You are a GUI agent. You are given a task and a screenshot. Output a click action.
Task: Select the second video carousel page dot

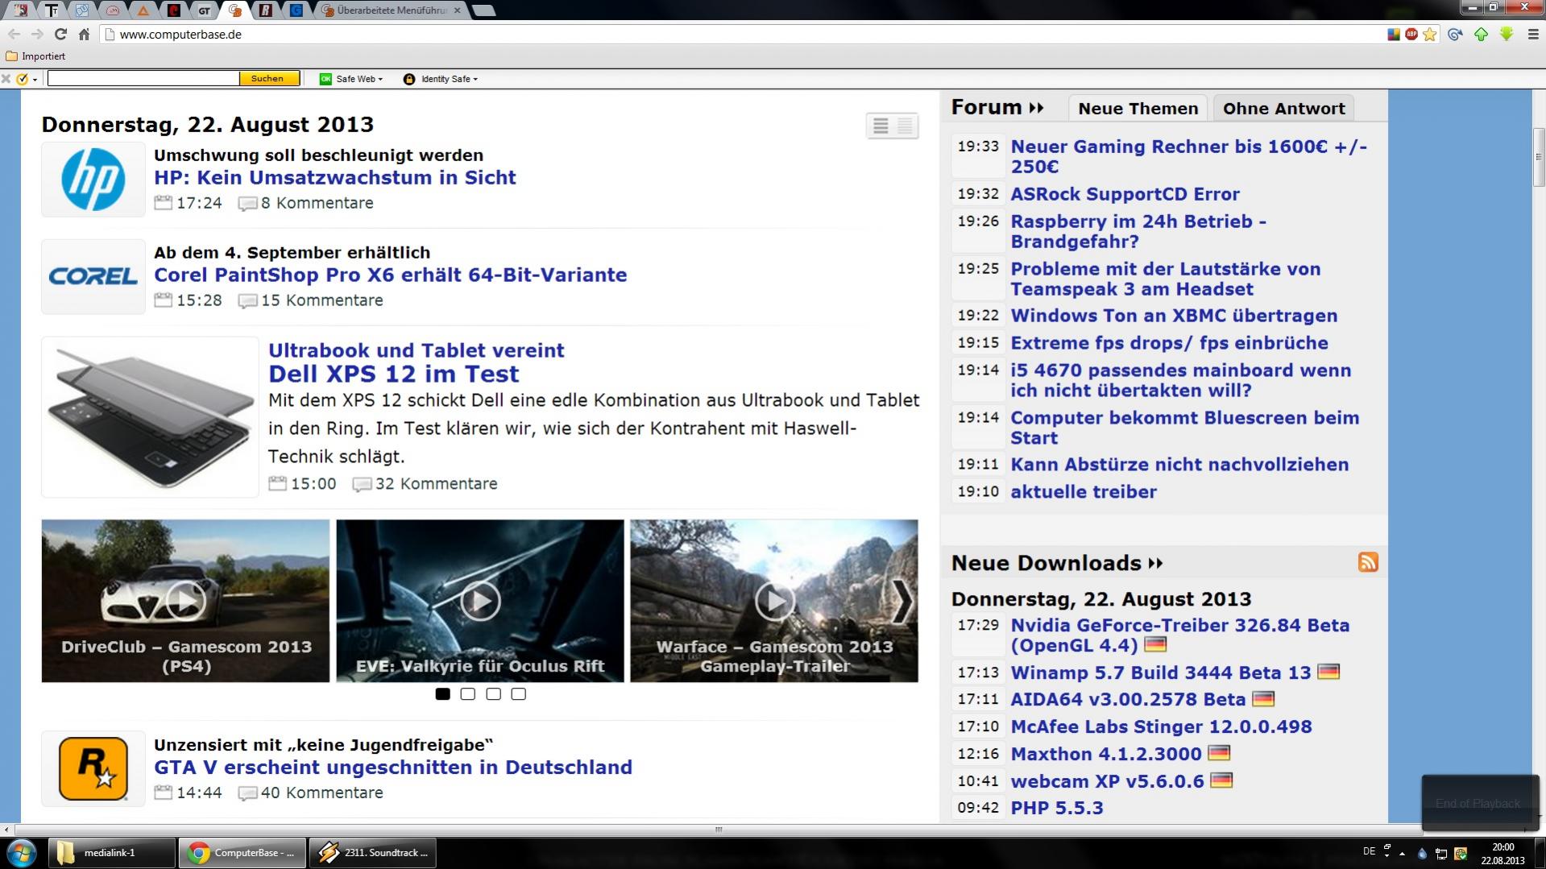467,693
